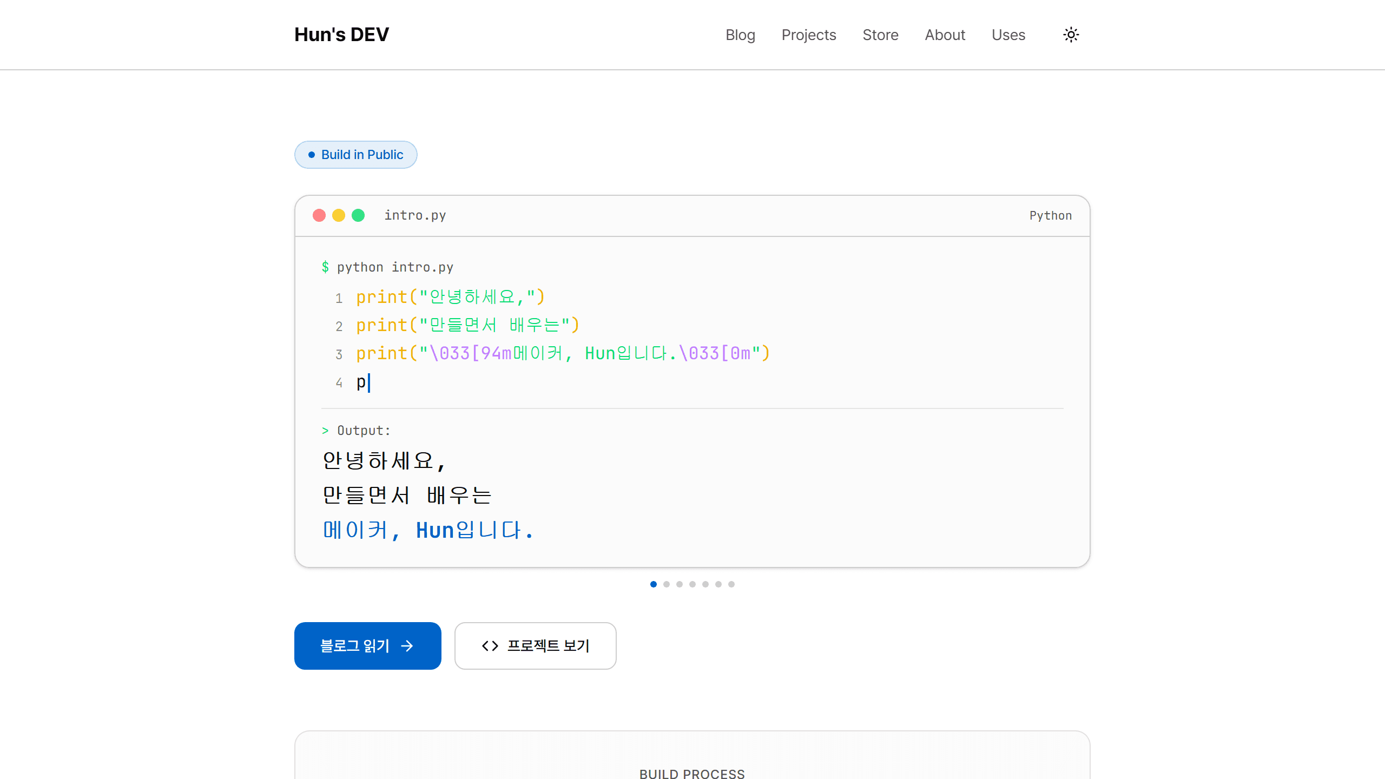This screenshot has width=1385, height=779.
Task: Click the second carousel indicator dot
Action: point(667,584)
